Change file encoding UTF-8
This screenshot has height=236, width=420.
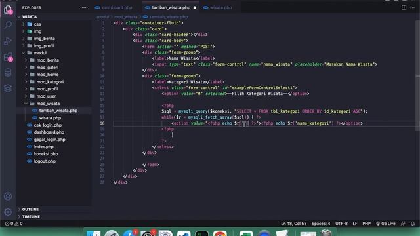pyautogui.click(x=341, y=224)
